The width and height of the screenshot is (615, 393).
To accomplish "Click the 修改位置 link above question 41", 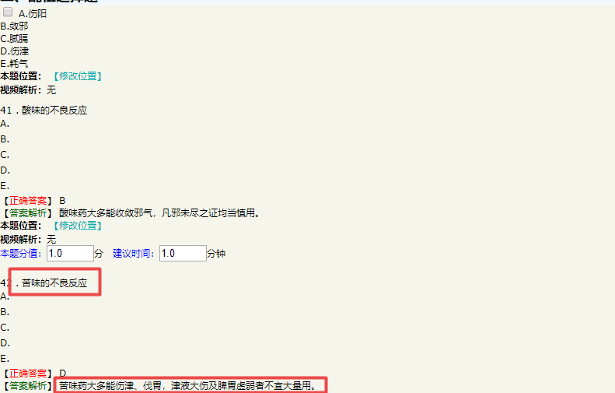I will click(x=77, y=76).
